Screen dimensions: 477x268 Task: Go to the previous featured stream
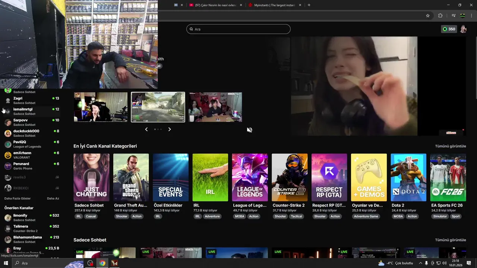pos(146,129)
